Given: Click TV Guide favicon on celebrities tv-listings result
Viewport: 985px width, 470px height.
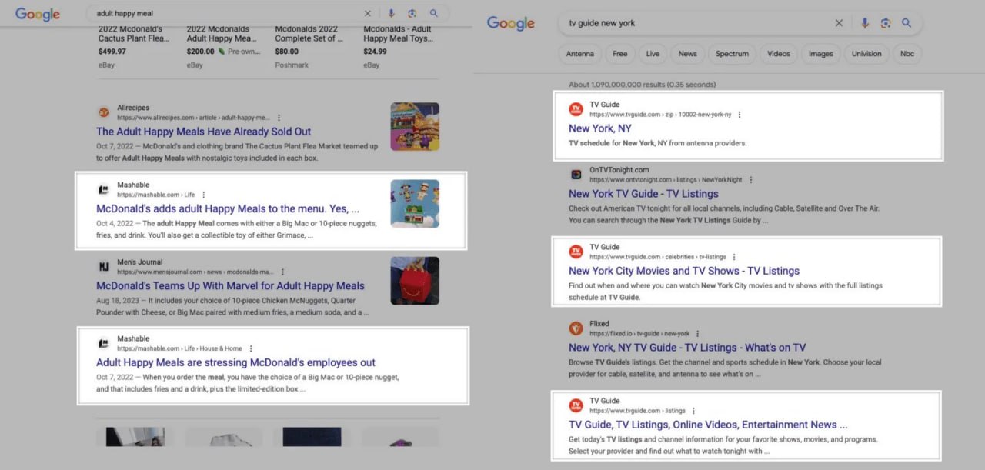Looking at the screenshot, I should pos(576,252).
